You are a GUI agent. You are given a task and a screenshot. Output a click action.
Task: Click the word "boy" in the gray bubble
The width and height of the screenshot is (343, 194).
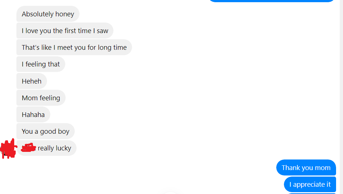tap(63, 132)
